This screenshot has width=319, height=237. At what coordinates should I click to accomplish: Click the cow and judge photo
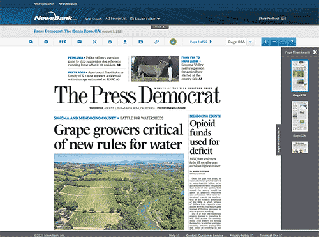155,68
